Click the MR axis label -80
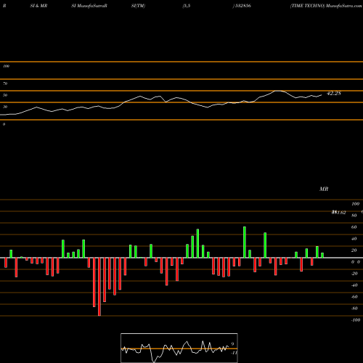The image size is (363, 363). (354, 309)
